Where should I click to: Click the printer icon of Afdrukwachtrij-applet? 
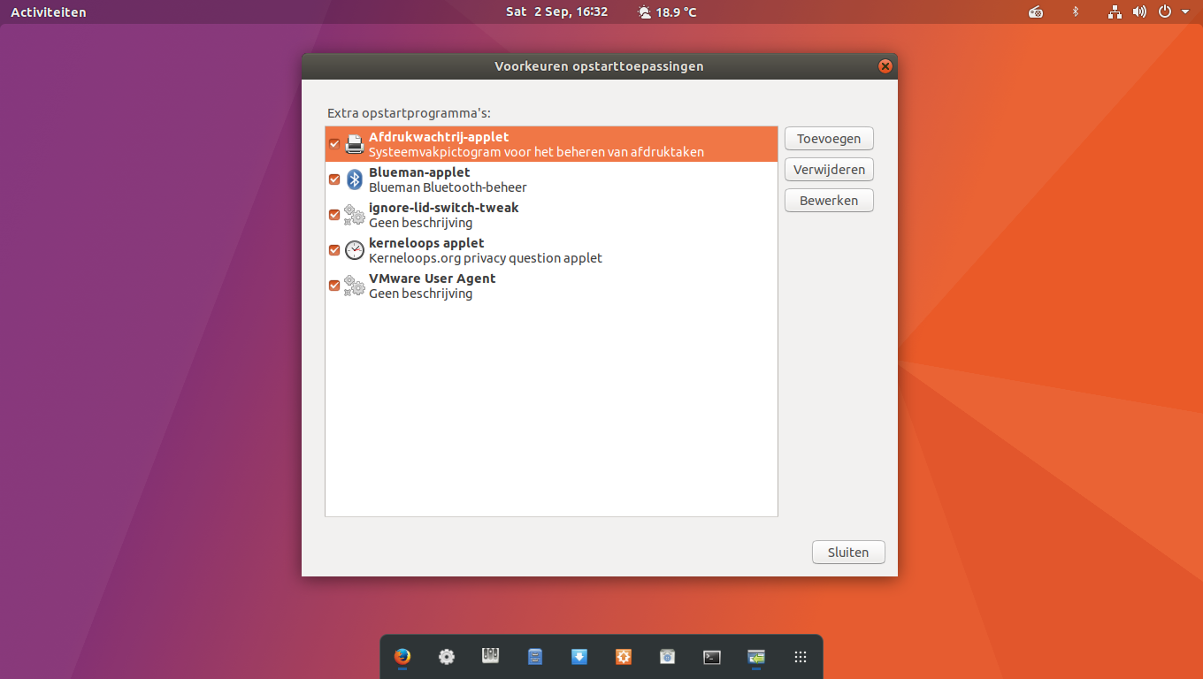tap(354, 144)
